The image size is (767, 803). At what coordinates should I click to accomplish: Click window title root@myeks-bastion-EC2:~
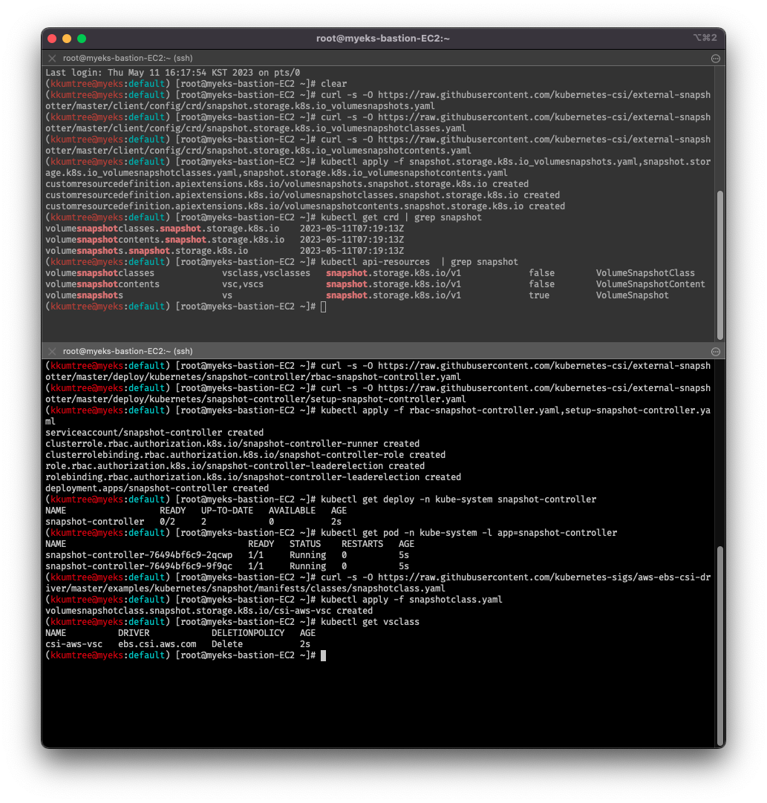[x=382, y=39]
